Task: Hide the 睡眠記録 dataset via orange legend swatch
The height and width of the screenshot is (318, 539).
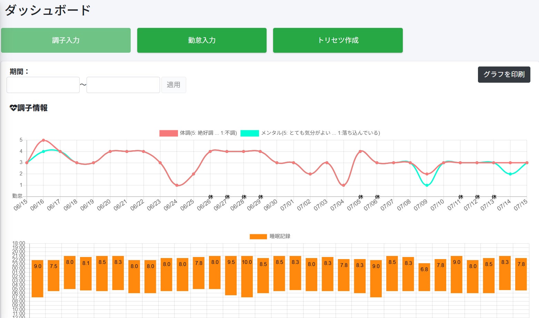Action: pos(258,236)
